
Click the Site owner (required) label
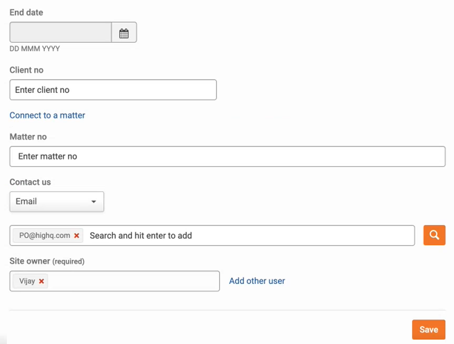click(x=47, y=261)
